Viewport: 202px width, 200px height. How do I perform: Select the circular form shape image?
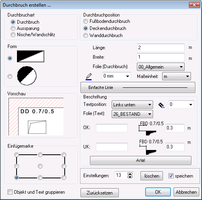click(27, 76)
